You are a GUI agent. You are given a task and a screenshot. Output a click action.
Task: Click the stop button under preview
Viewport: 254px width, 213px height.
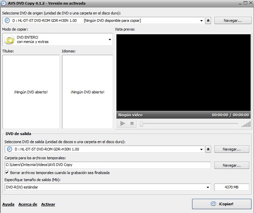[x=132, y=124]
